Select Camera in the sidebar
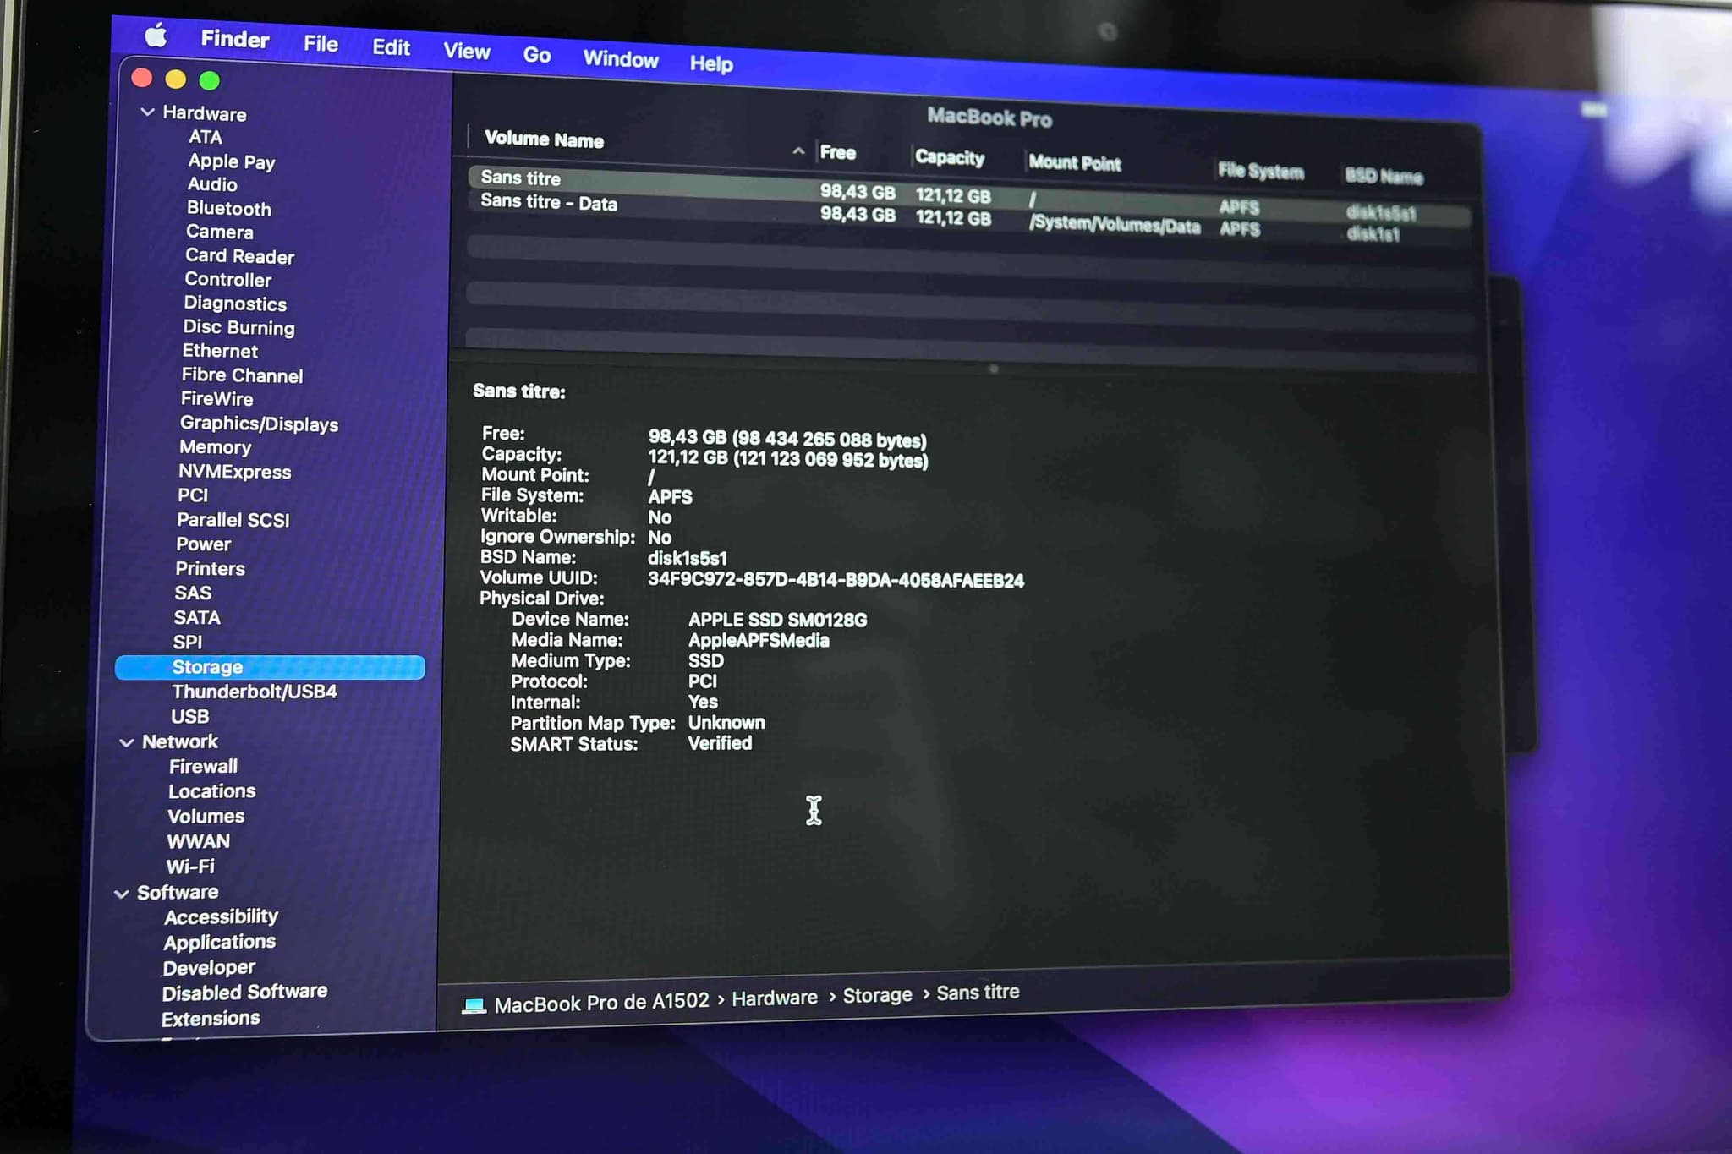Image resolution: width=1732 pixels, height=1154 pixels. 220,232
